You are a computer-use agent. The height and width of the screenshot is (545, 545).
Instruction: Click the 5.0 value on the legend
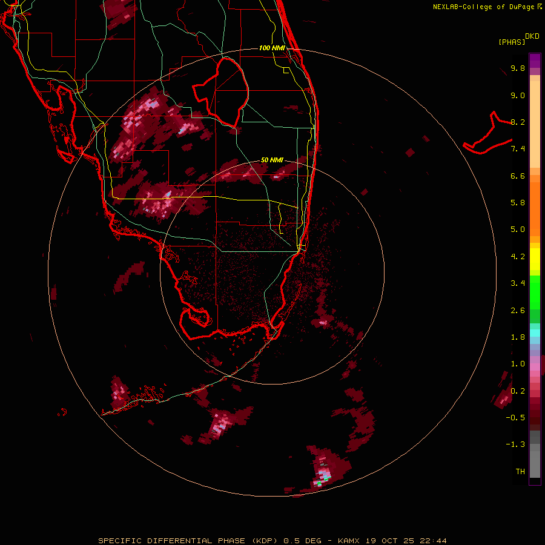[x=518, y=230]
